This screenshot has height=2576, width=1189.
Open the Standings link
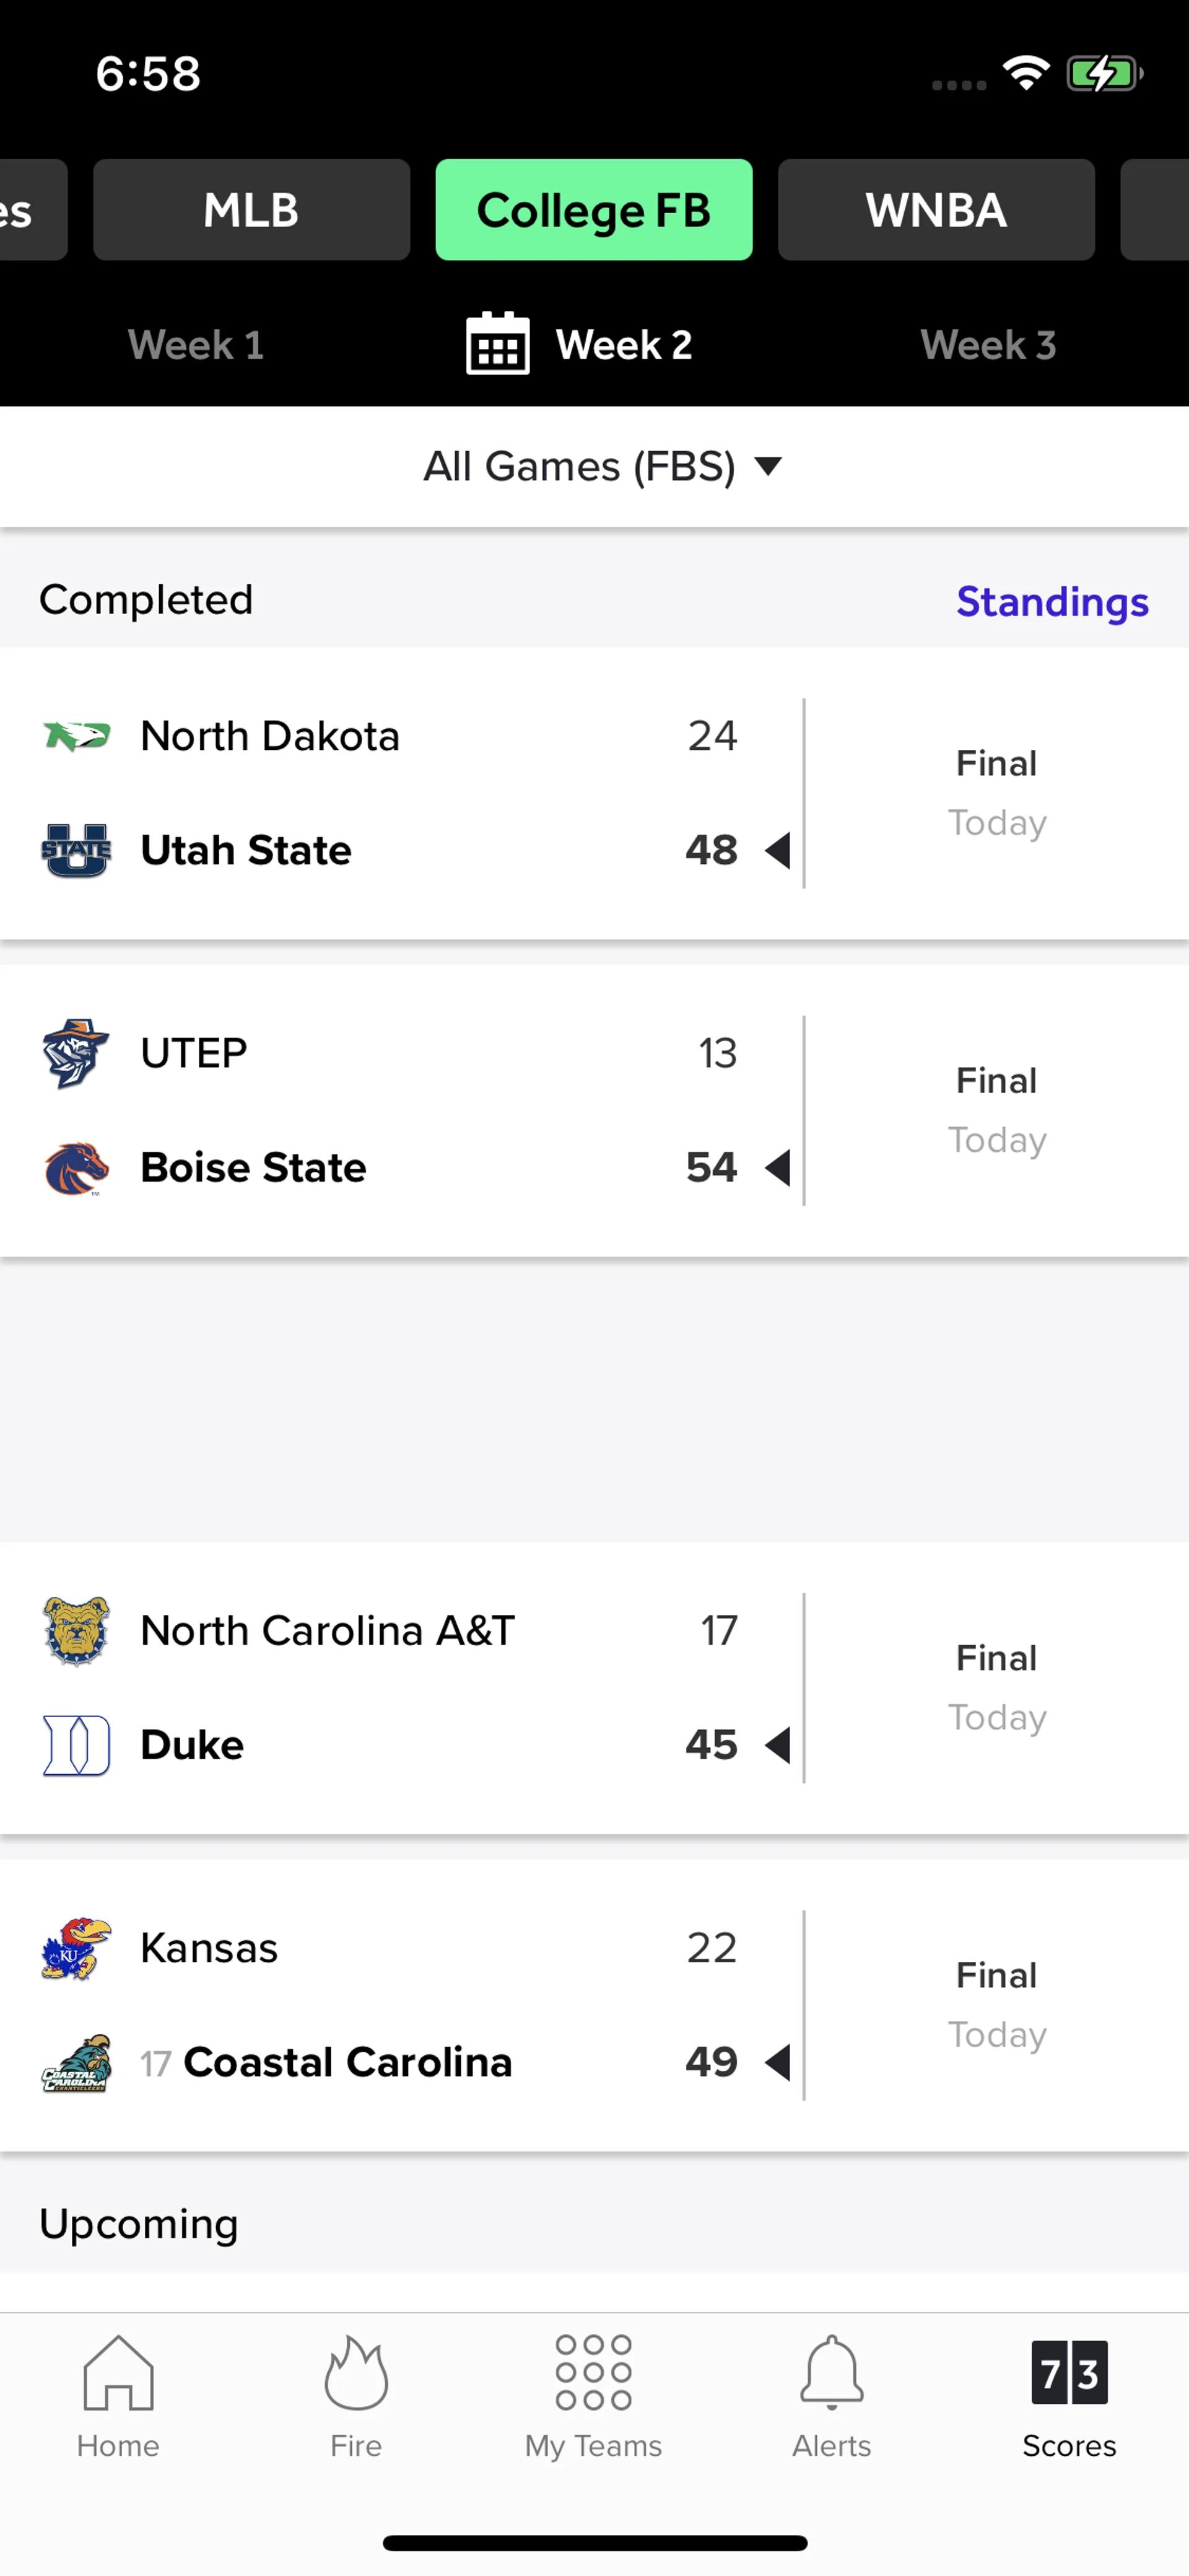point(1052,602)
